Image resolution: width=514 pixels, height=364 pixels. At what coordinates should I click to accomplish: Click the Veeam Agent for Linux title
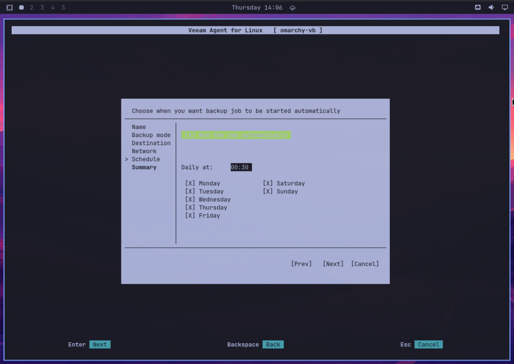[x=225, y=30]
